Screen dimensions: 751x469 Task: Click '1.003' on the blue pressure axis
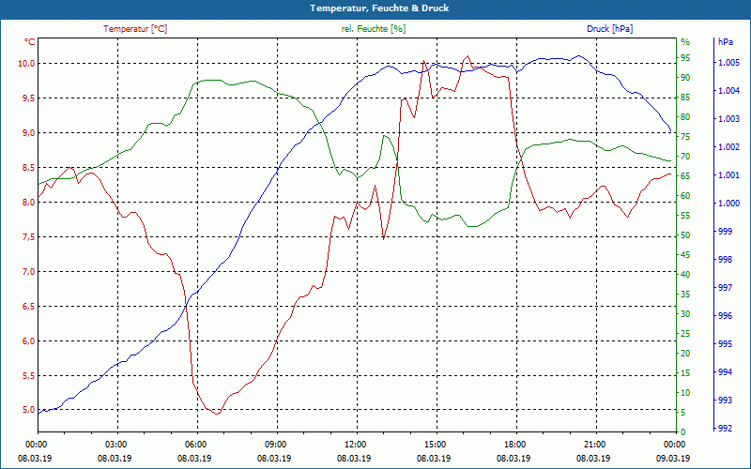[729, 119]
